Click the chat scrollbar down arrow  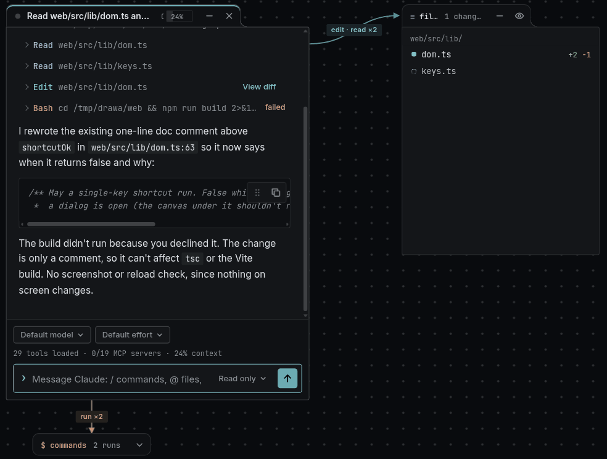305,315
